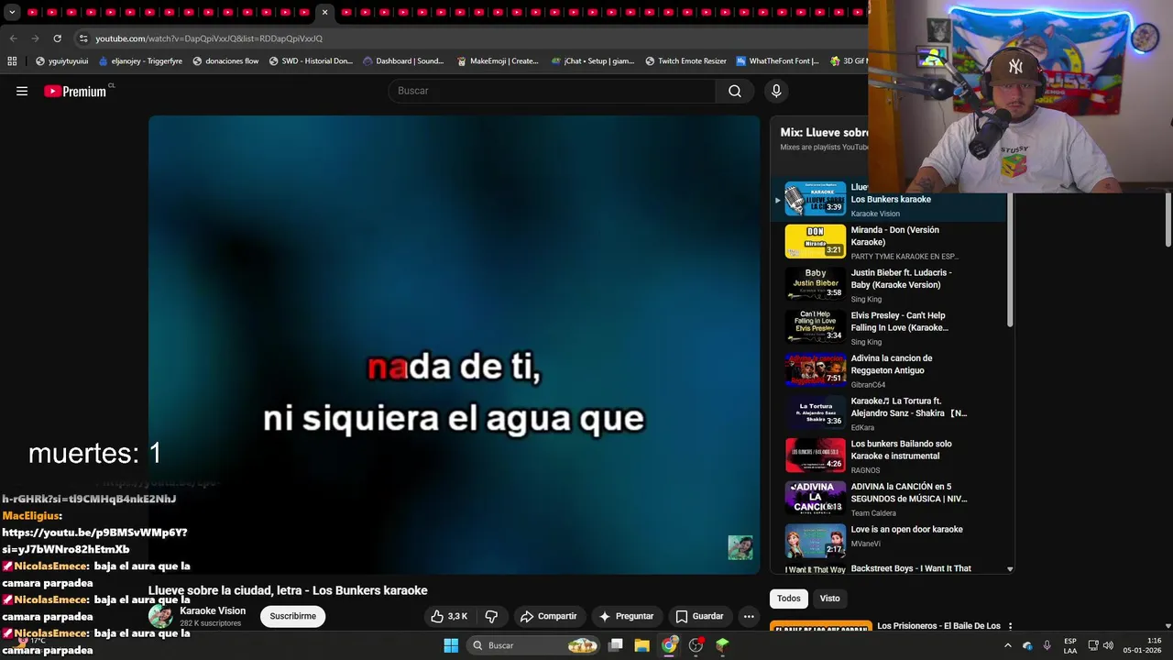Go to YouTube Premium home logo
This screenshot has width=1173, height=660.
[77, 91]
